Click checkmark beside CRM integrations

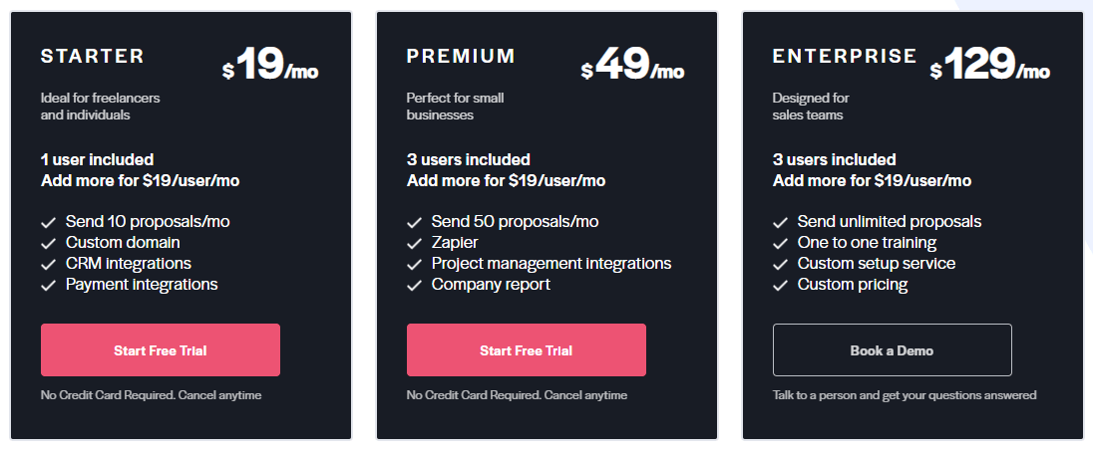pyautogui.click(x=48, y=265)
